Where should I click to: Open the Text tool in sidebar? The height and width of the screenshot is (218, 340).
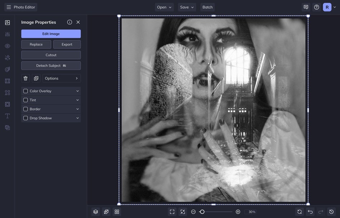point(7,116)
